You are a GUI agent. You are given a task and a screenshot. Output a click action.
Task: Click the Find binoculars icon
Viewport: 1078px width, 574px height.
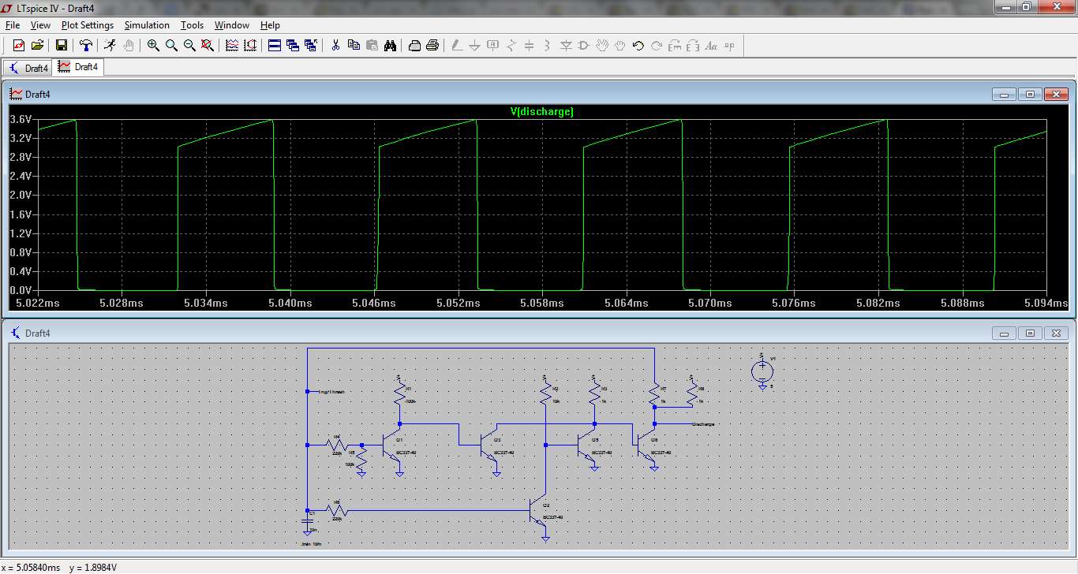[390, 46]
